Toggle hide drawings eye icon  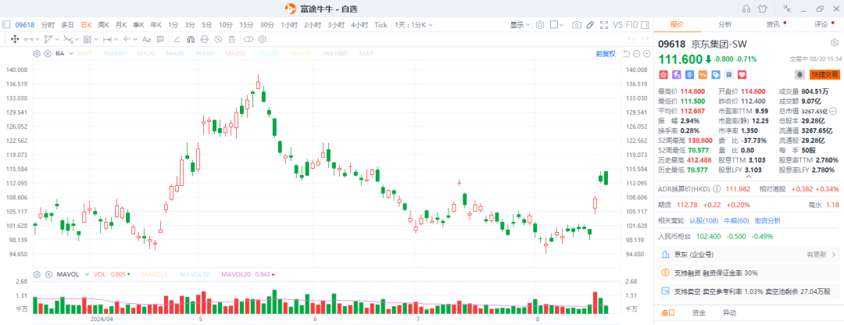[x=218, y=39]
